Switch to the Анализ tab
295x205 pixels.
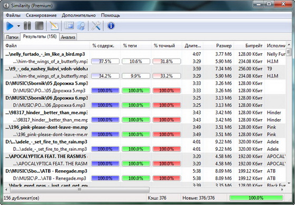68,37
